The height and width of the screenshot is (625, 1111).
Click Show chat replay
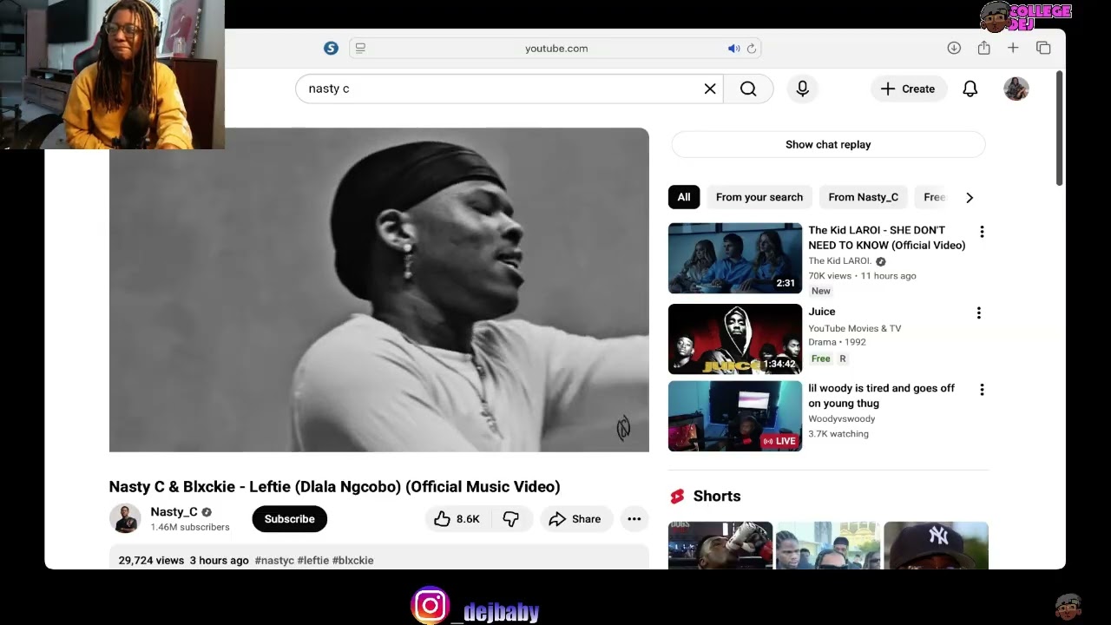[x=828, y=145]
